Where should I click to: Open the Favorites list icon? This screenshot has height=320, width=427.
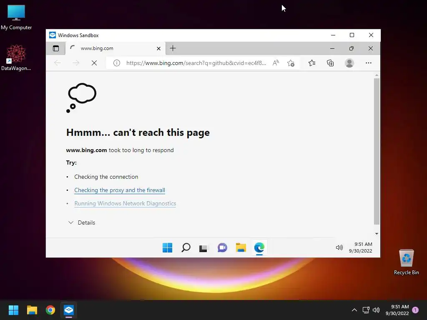312,63
